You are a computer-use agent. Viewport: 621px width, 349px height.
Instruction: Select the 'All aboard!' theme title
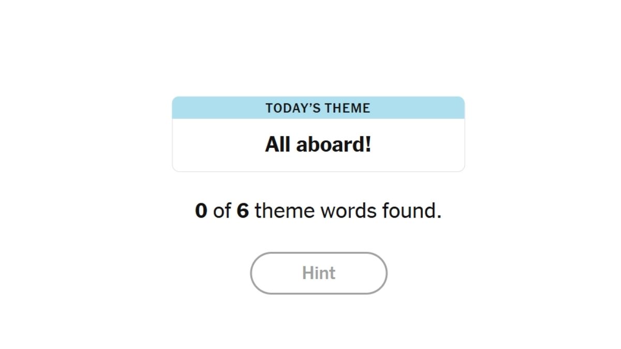[318, 144]
